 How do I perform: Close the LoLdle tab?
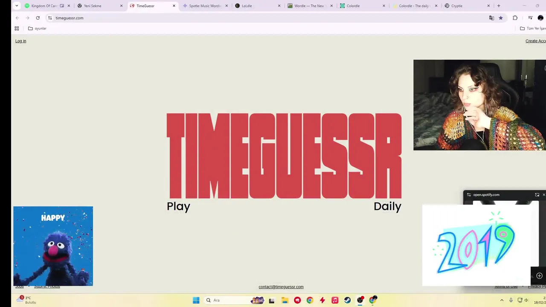(x=279, y=6)
